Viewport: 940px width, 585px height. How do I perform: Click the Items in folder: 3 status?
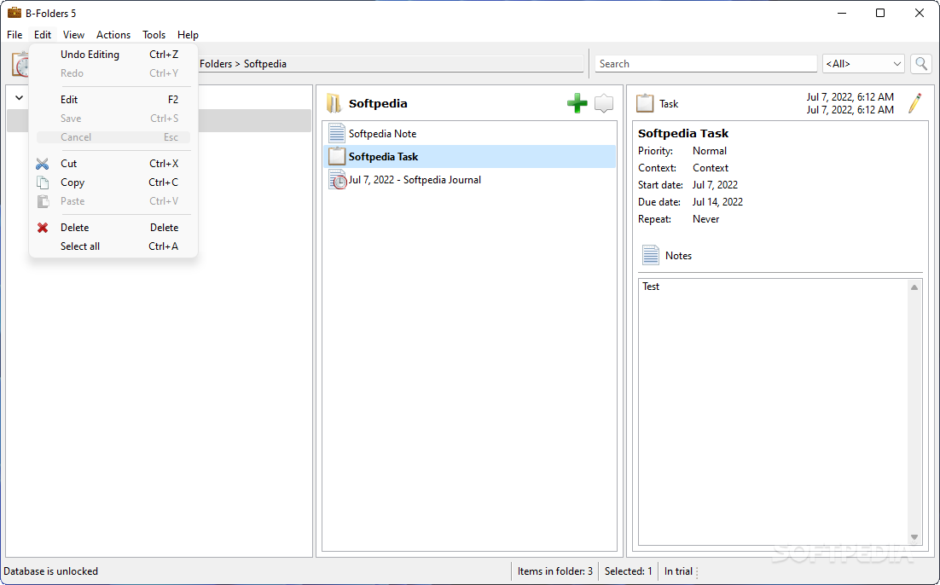point(555,571)
